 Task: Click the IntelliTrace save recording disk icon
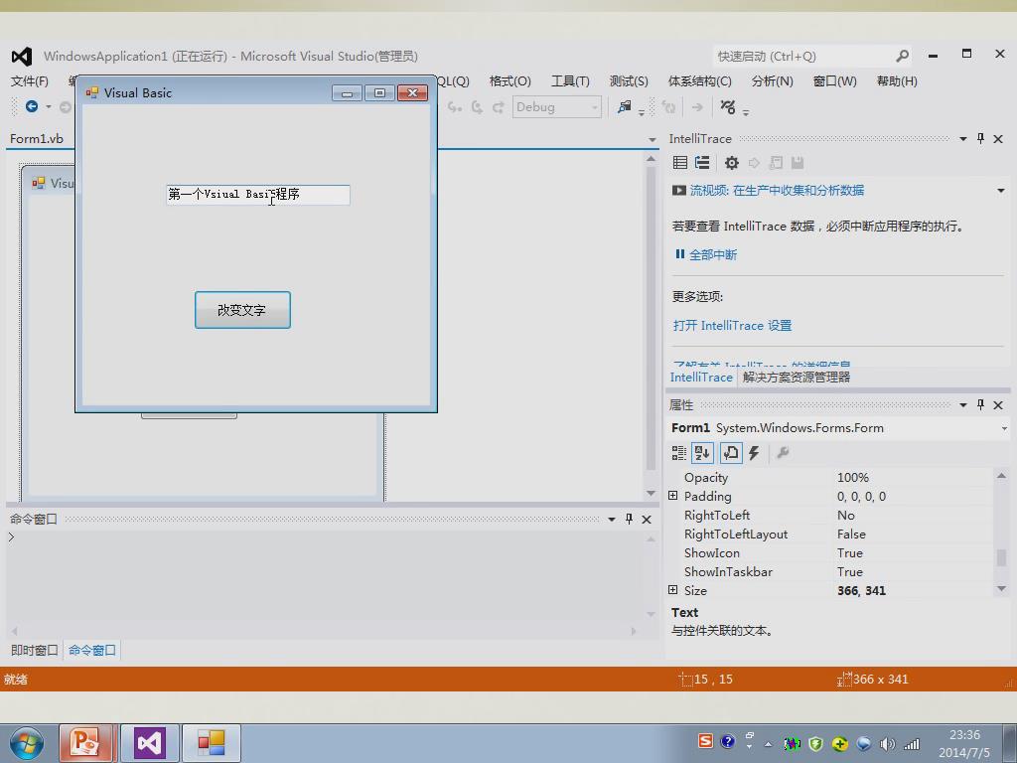tap(798, 163)
